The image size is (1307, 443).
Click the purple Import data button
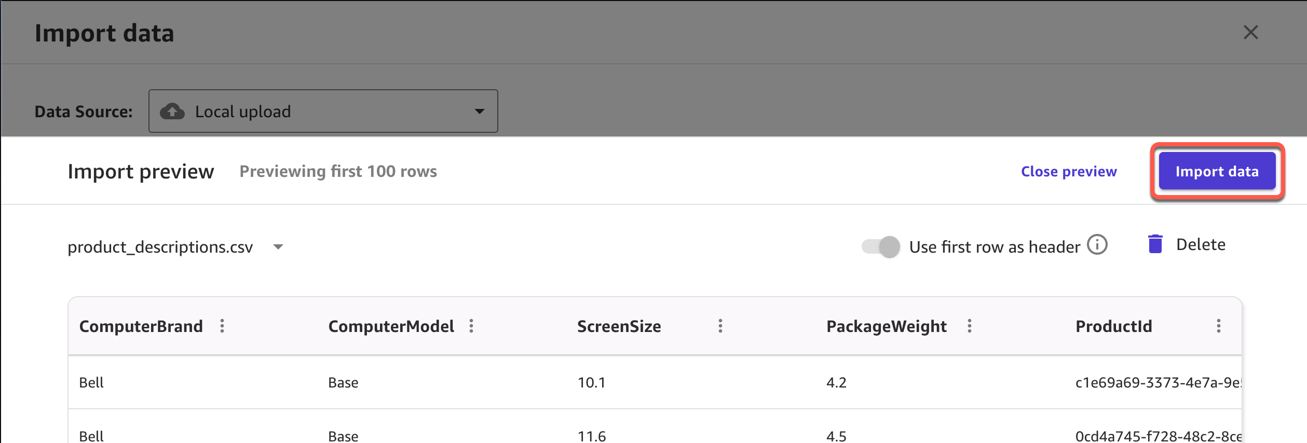click(1217, 171)
